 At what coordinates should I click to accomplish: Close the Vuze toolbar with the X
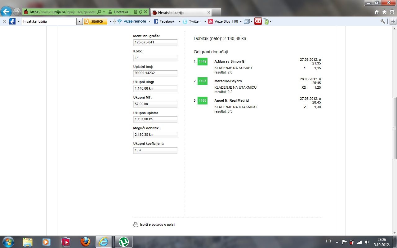pyautogui.click(x=4, y=21)
